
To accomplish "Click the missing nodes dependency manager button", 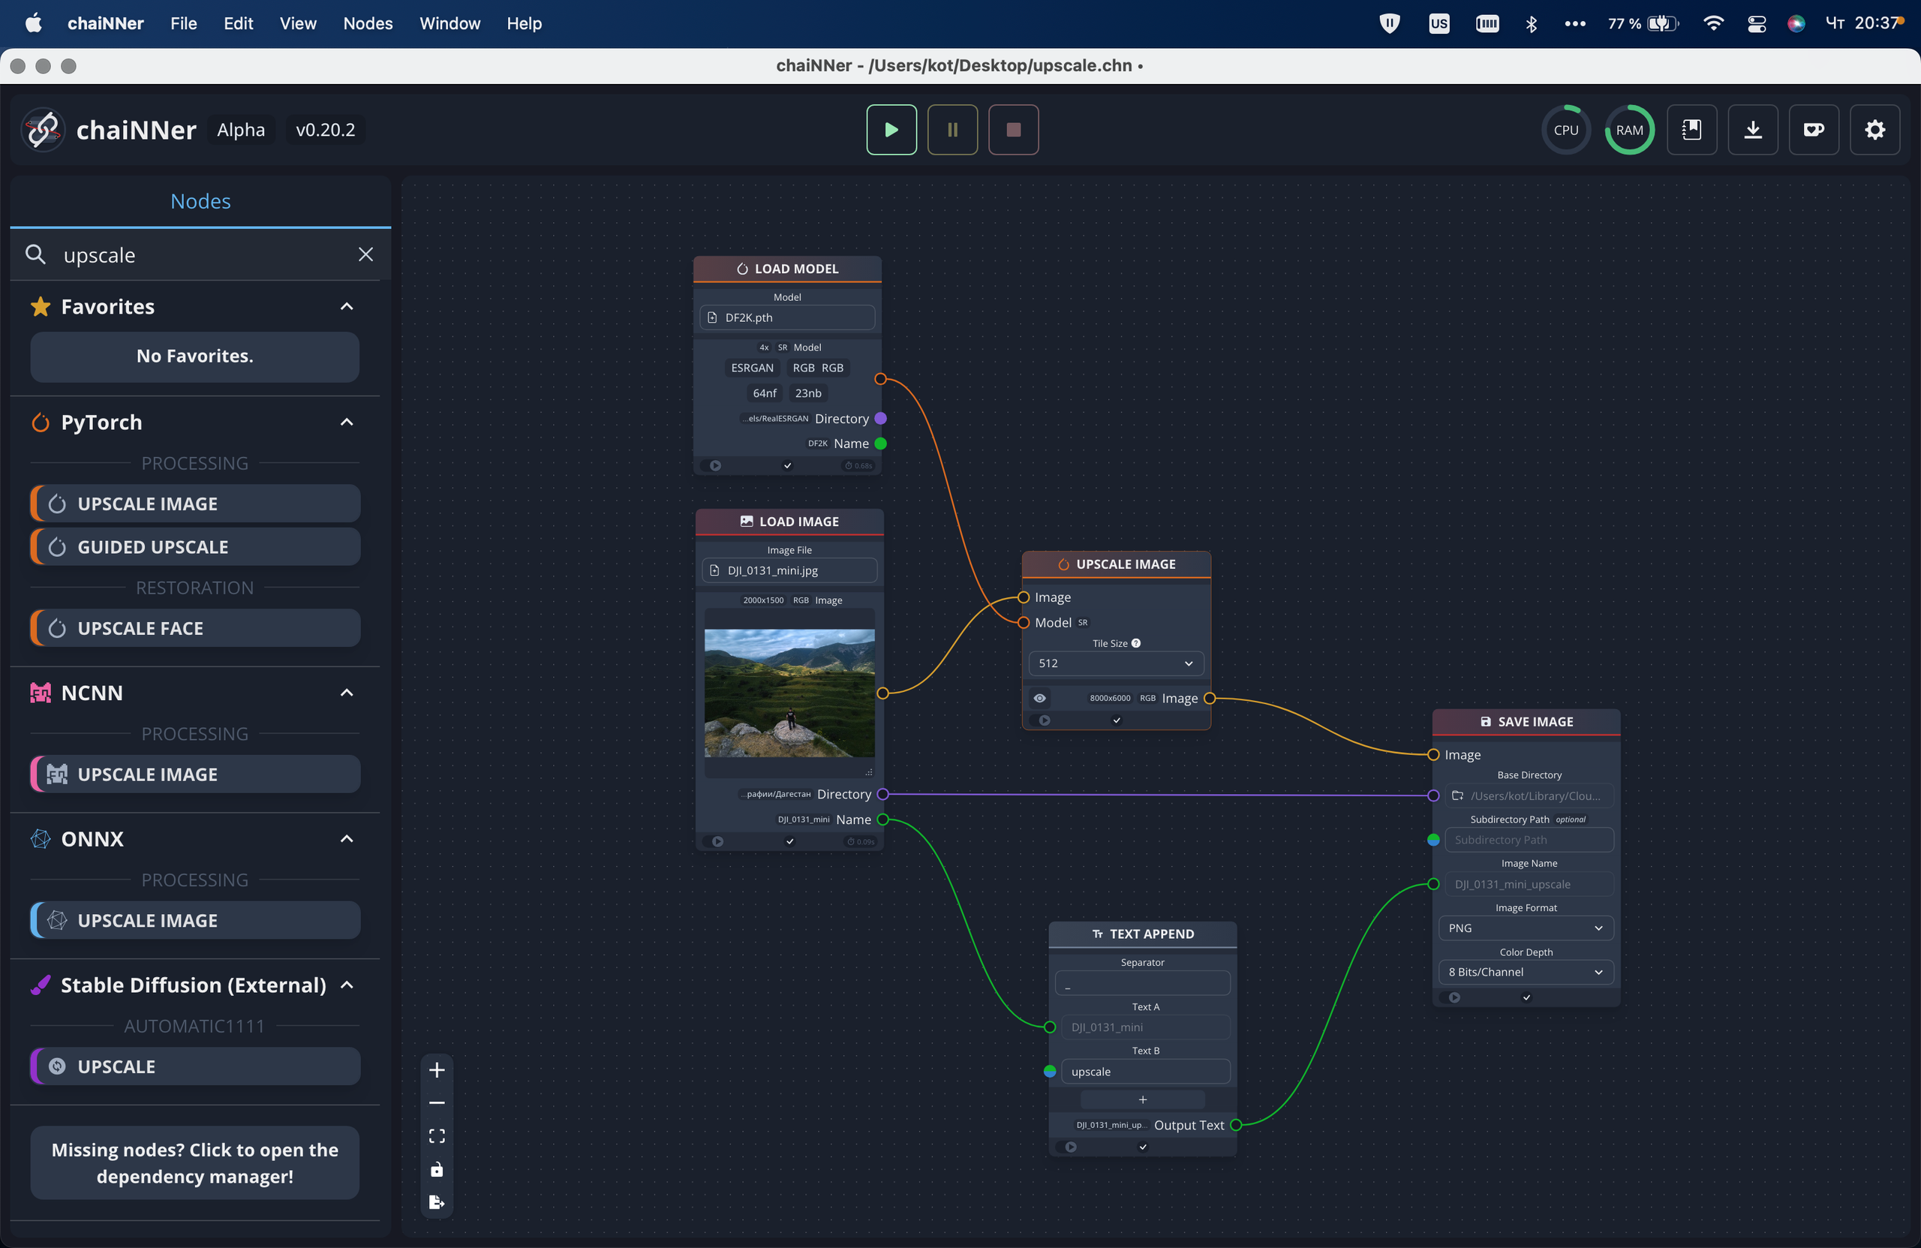I will pyautogui.click(x=194, y=1162).
